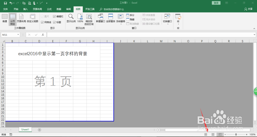Image resolution: width=257 pixels, height=137 pixels.
Task: Switch to the Review (审阅) tab
Action: click(68, 9)
